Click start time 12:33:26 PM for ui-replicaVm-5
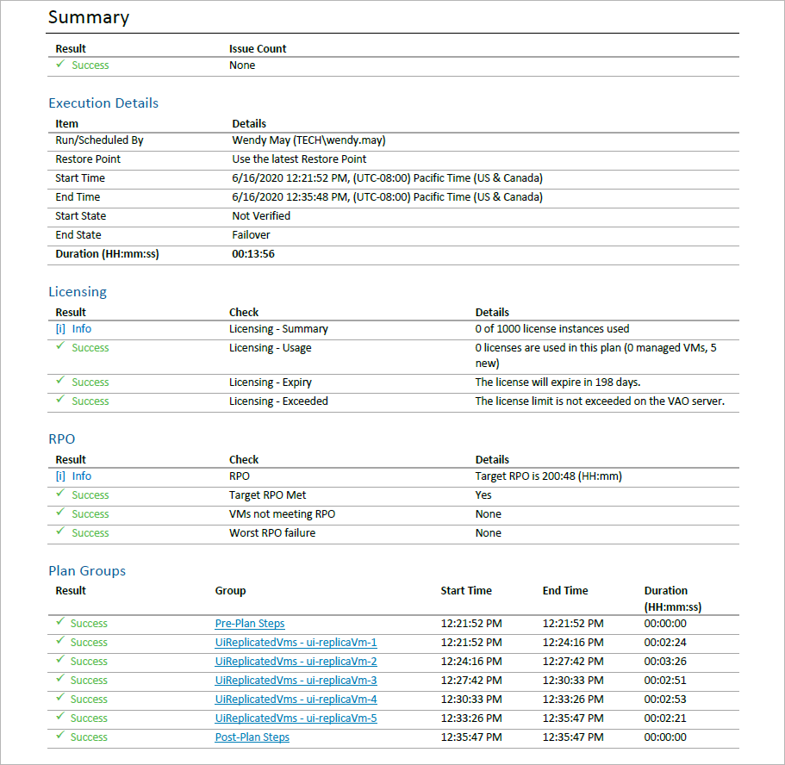785x765 pixels. 471,718
